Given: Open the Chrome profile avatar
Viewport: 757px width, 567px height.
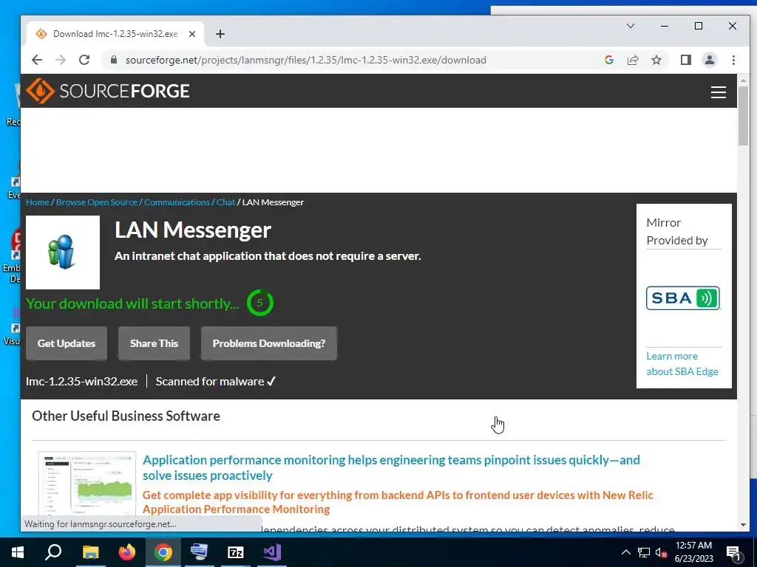Looking at the screenshot, I should (x=709, y=60).
